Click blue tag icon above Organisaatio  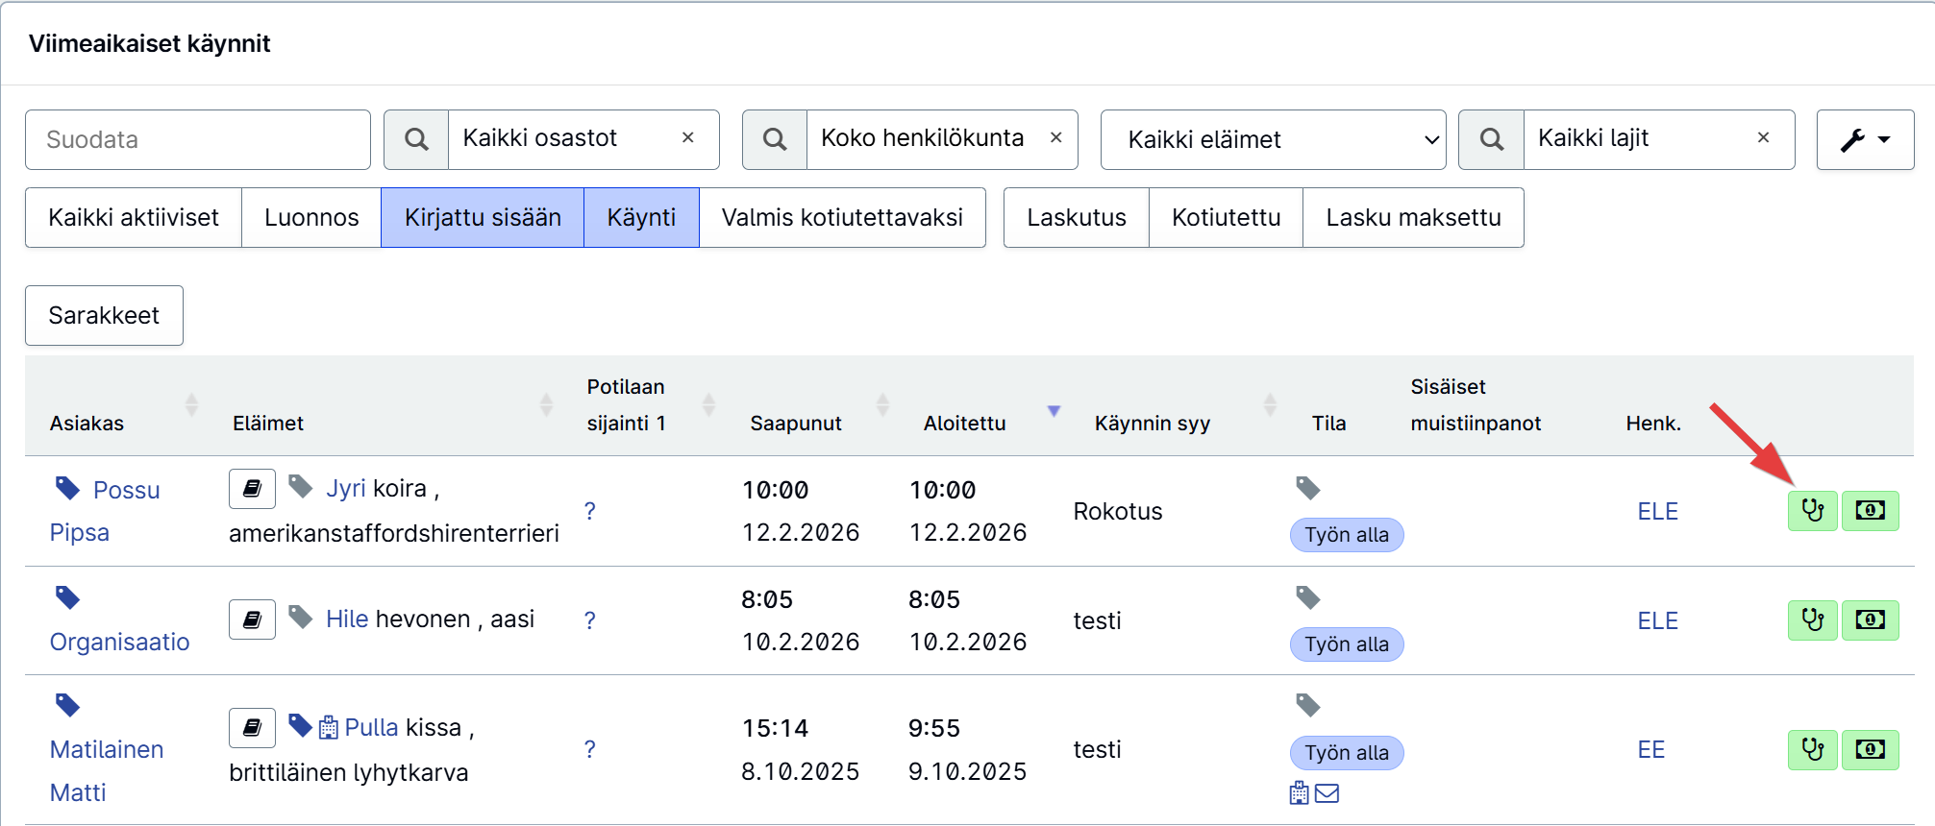67,597
